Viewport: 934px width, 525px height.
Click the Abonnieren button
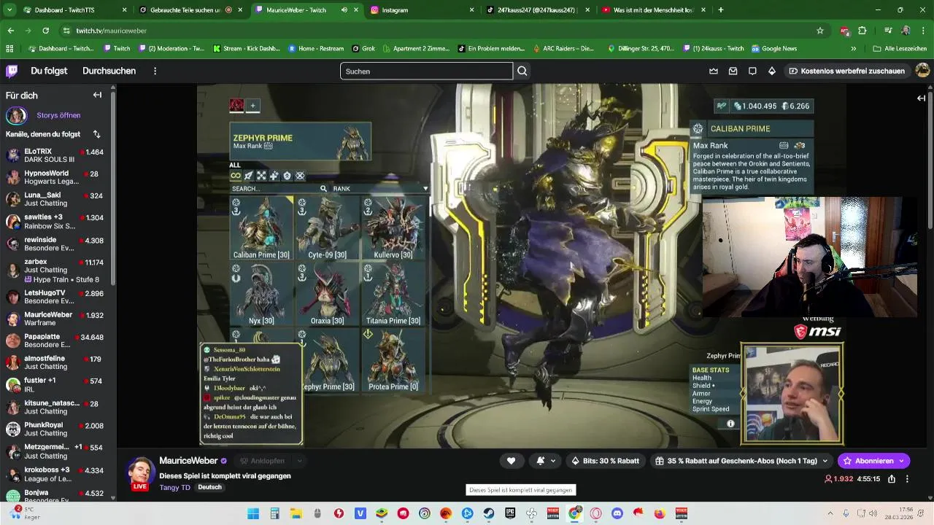868,461
